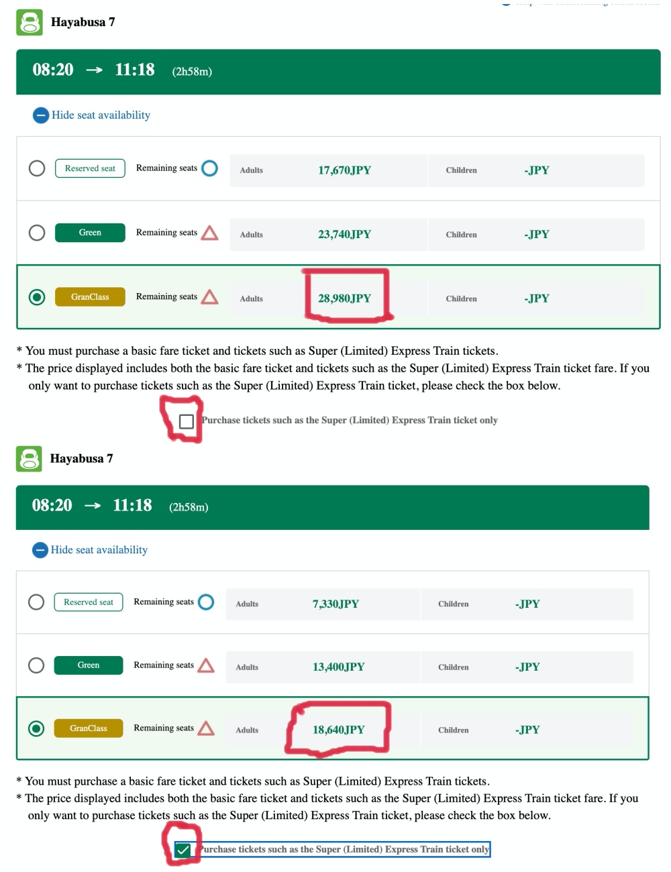Select the bottom Reserved seat radio button
Screen dimensions: 671x872
pos(36,602)
